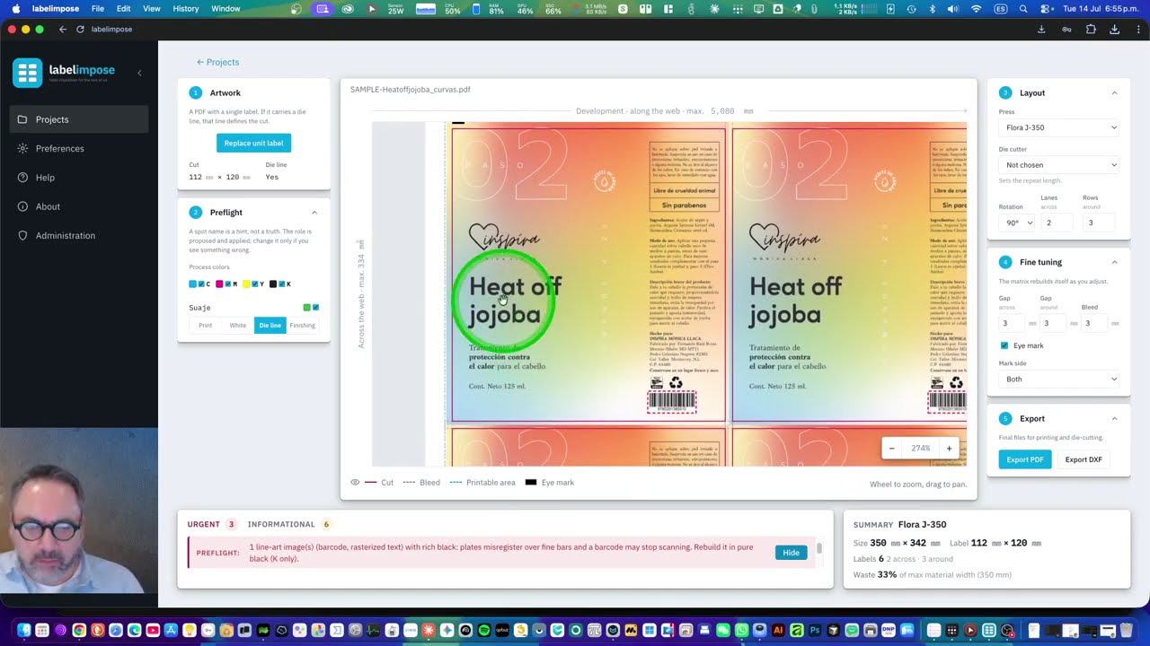Collapse the Layout panel
1150x646 pixels.
[1114, 93]
